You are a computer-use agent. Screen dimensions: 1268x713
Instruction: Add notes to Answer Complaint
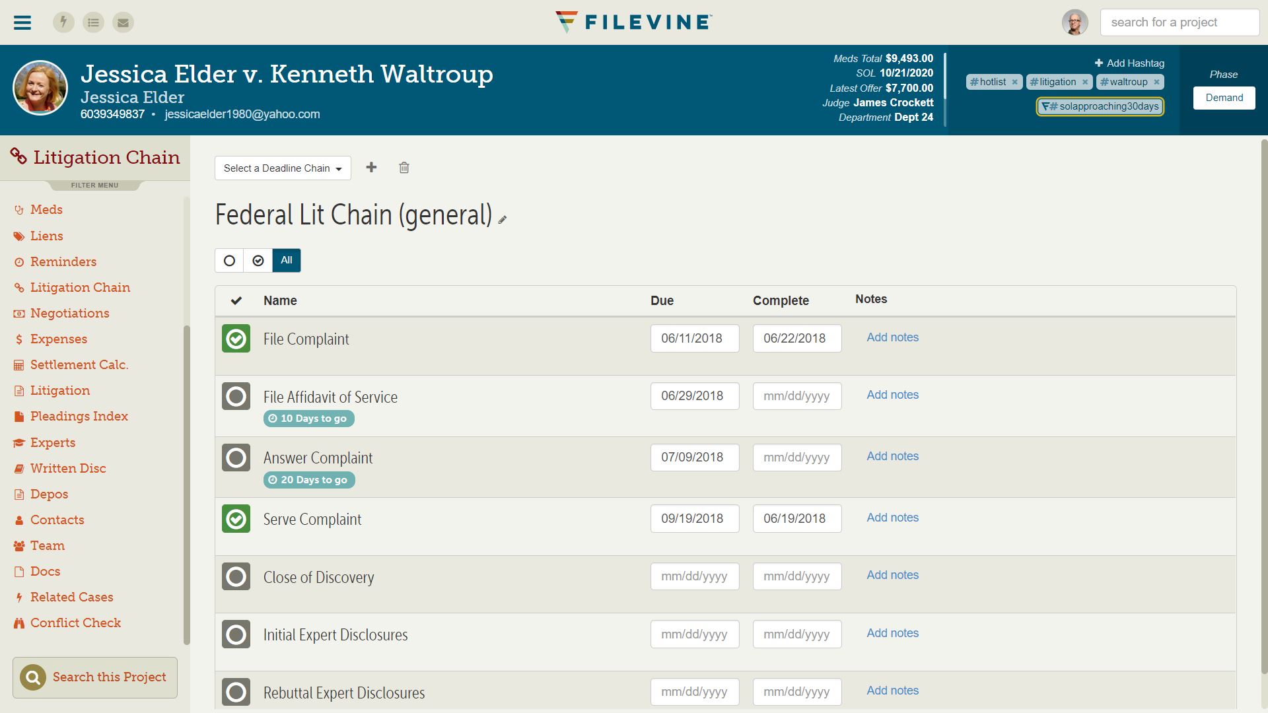[892, 456]
